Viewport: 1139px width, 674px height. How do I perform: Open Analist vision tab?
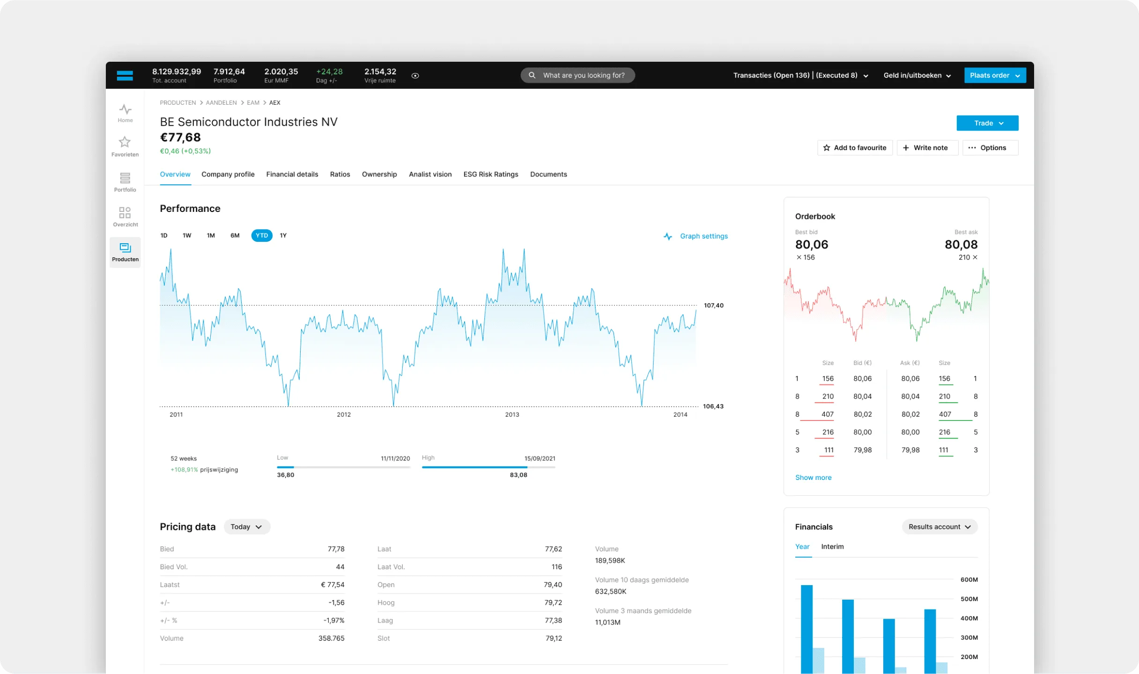pos(430,174)
